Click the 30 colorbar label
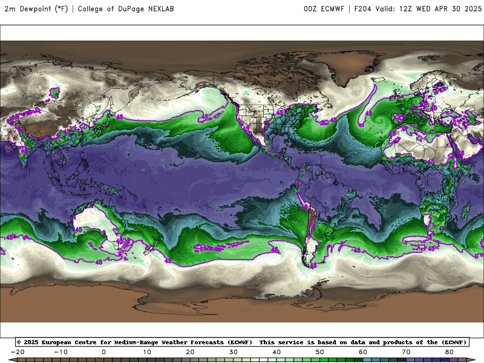 tap(234, 352)
